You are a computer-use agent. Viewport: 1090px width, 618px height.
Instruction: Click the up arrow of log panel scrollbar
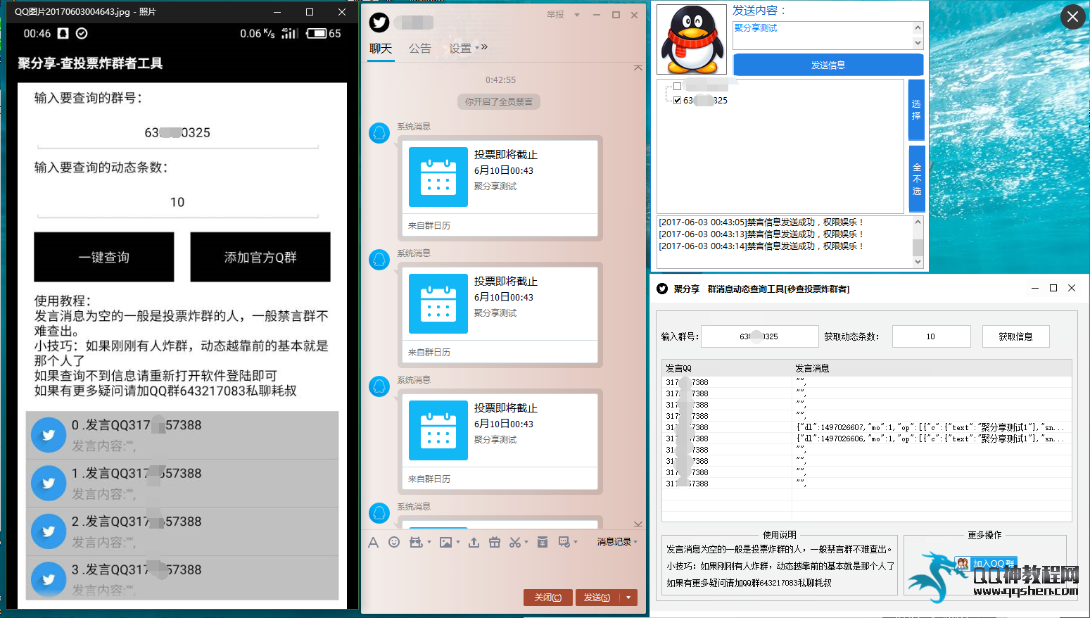918,222
